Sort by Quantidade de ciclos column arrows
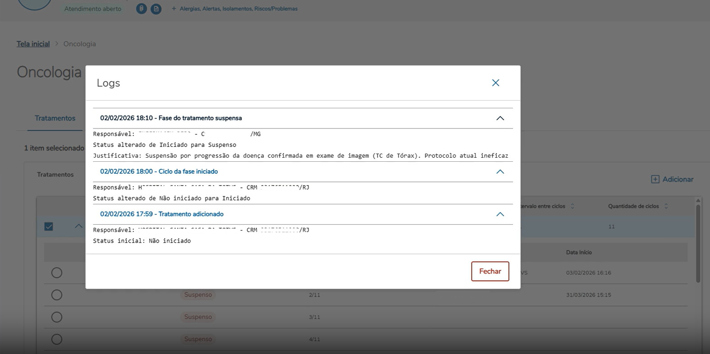710x354 pixels. [x=666, y=206]
